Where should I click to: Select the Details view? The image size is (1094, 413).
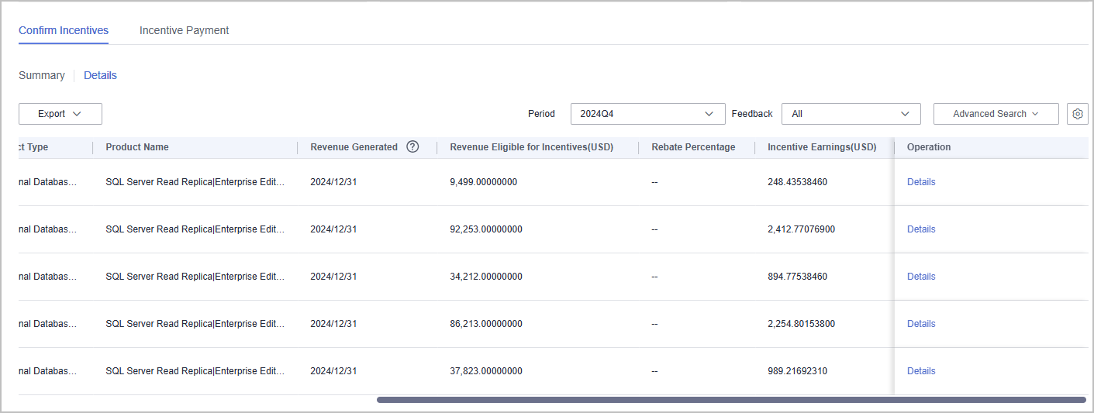[100, 75]
